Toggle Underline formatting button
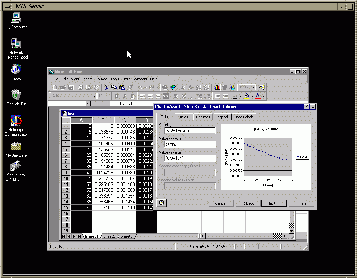Viewport: 357px width, 278px height. pos(131,96)
